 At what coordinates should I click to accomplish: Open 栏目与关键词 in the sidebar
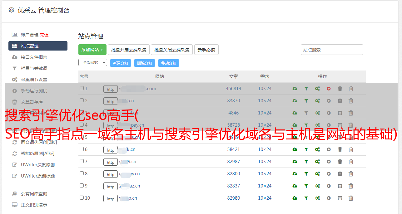coord(34,68)
